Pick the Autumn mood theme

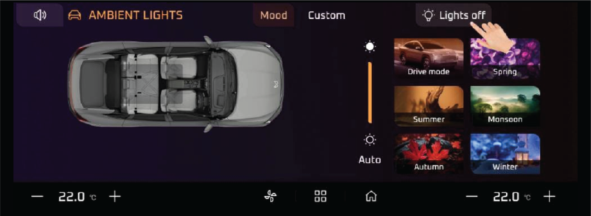(429, 154)
